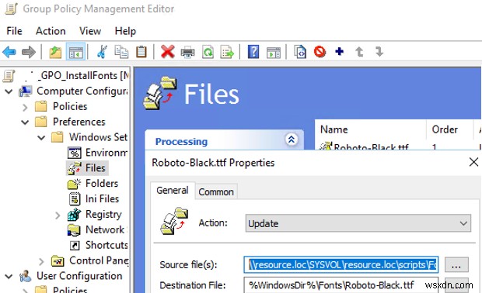The height and width of the screenshot is (293, 482).
Task: Click the Refresh toolbar icon
Action: click(x=208, y=52)
